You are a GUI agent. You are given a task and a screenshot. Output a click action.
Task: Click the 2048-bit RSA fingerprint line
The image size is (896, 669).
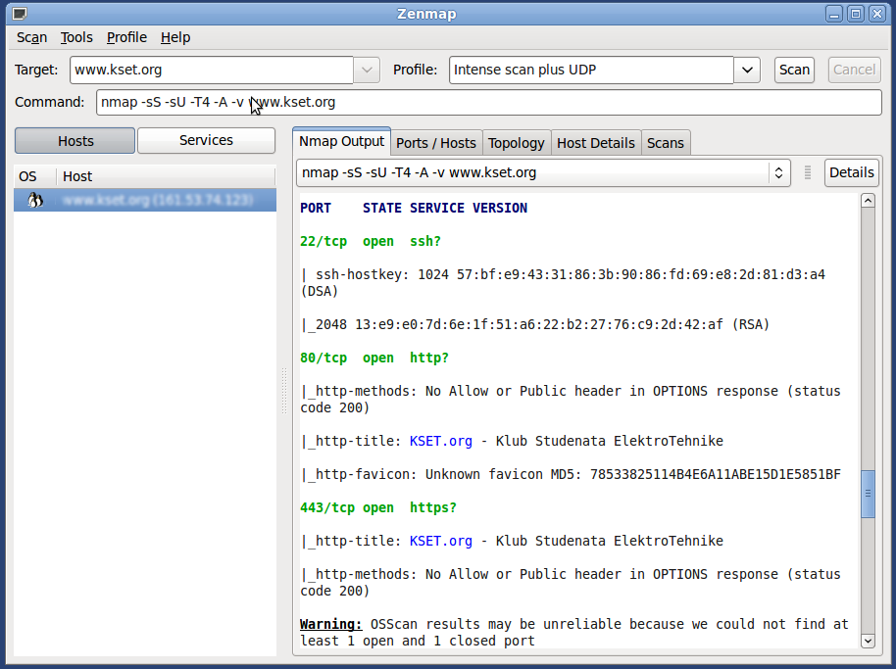535,325
